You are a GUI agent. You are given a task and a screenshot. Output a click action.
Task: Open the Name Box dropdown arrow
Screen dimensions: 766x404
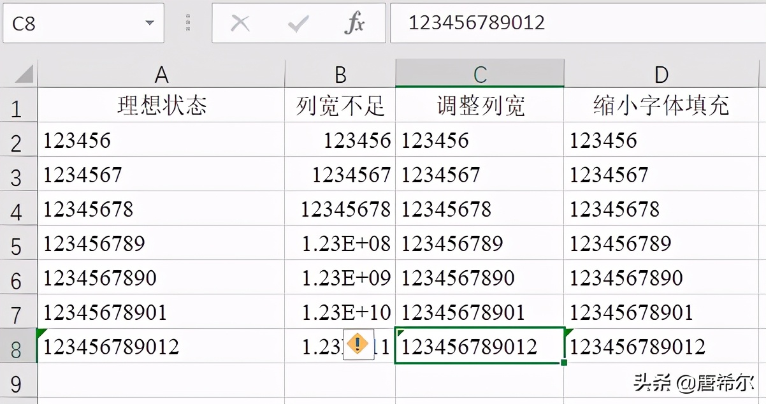tap(149, 23)
